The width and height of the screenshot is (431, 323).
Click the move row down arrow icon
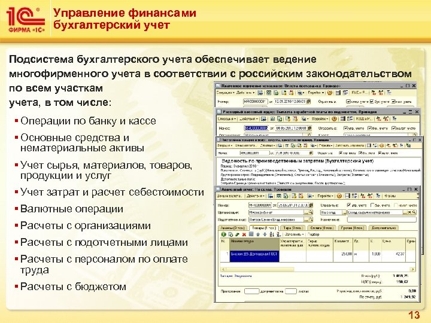265,234
